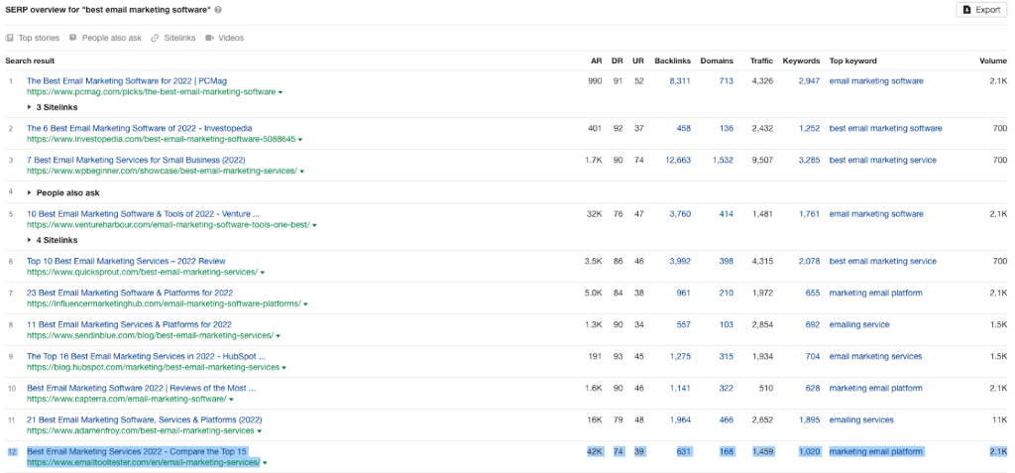Select the Videos feature camera icon
This screenshot has width=1015, height=473.
tap(210, 39)
